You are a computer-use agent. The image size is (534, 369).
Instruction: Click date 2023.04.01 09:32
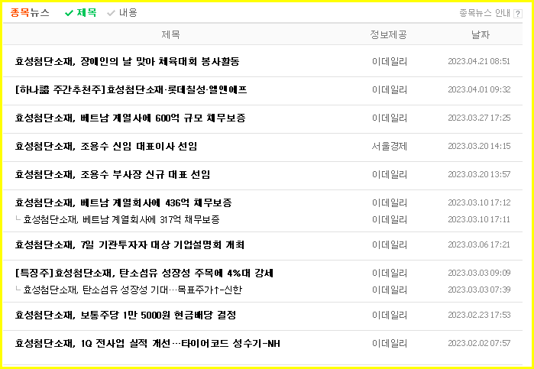point(479,89)
